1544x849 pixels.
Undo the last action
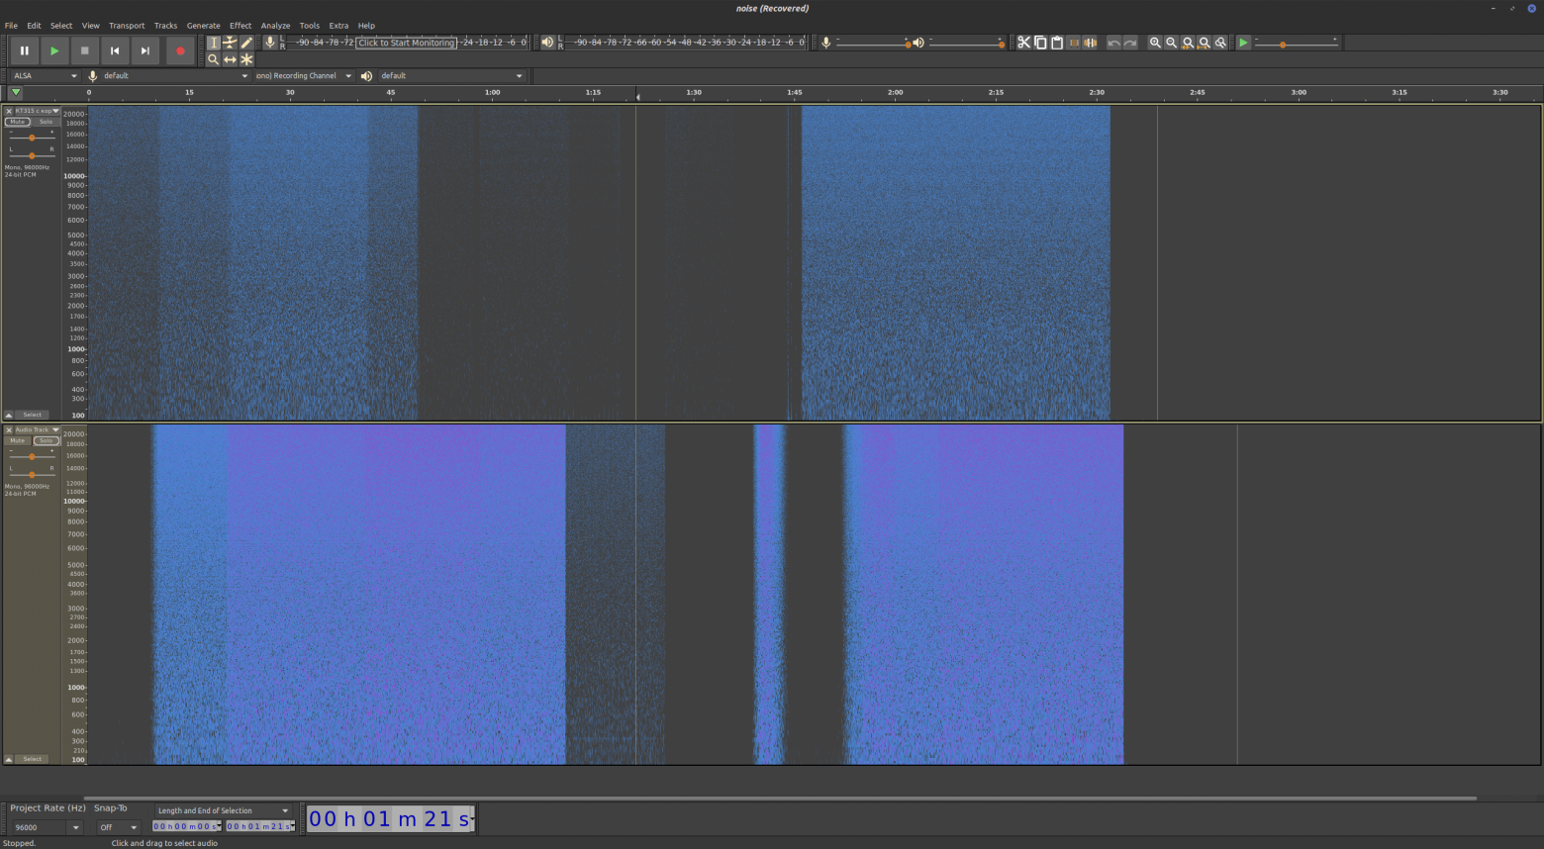tap(1113, 43)
